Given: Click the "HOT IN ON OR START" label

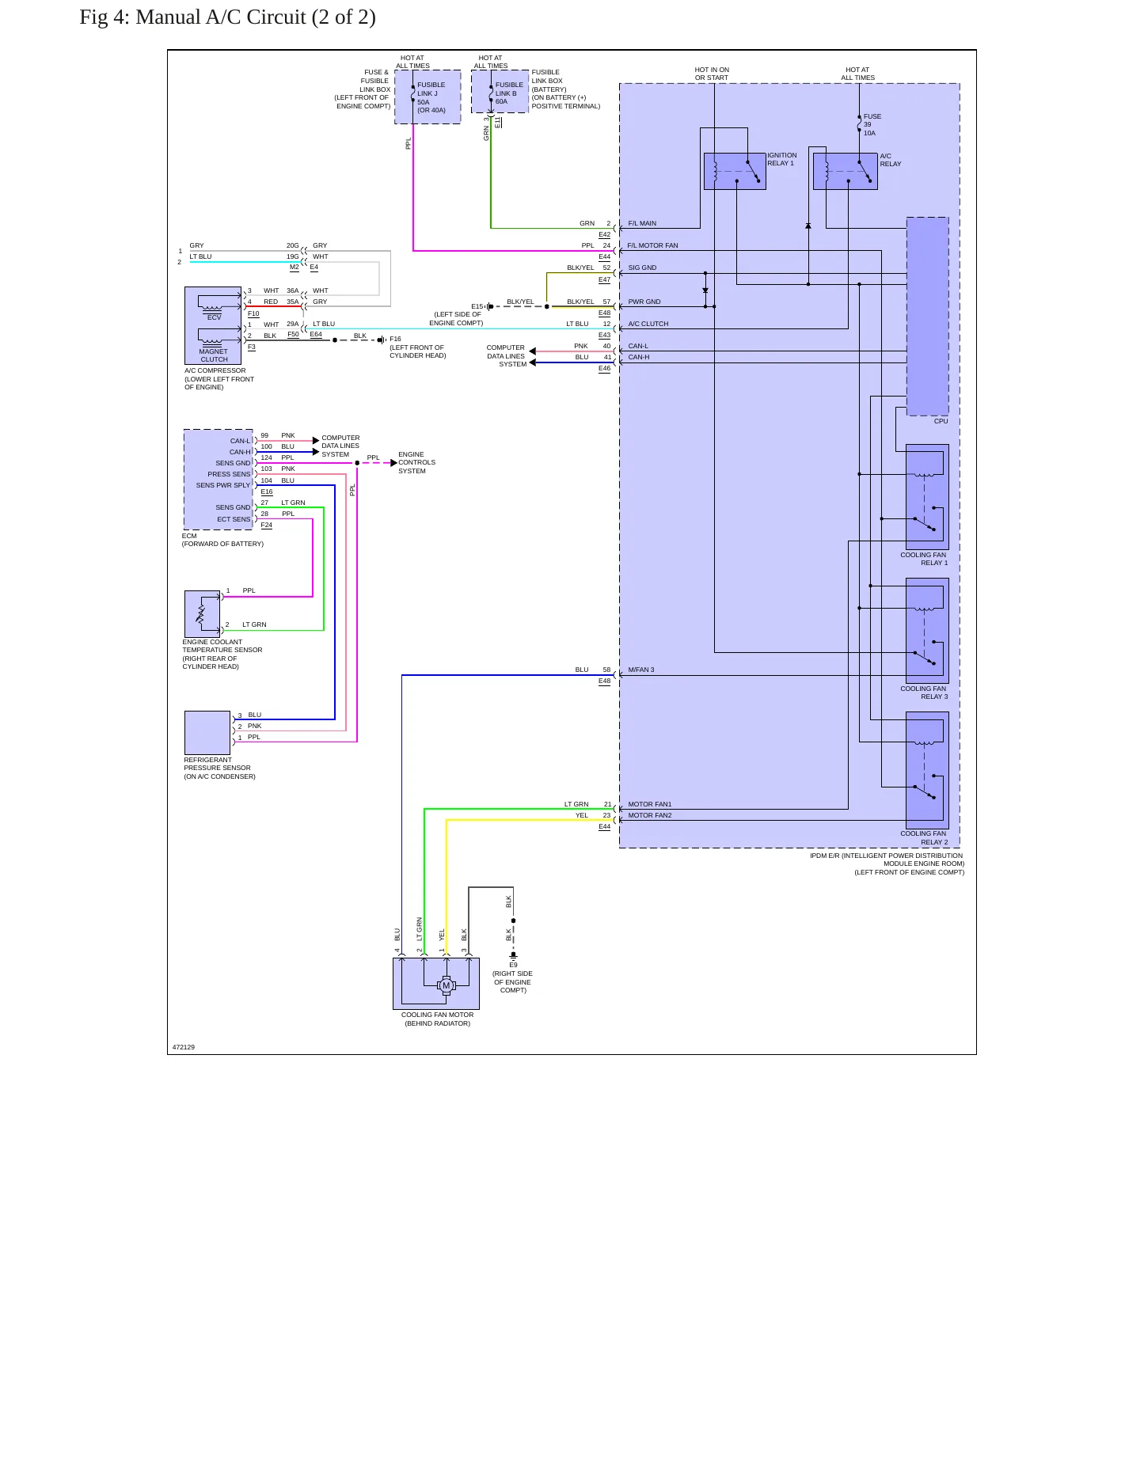Looking at the screenshot, I should pyautogui.click(x=712, y=74).
